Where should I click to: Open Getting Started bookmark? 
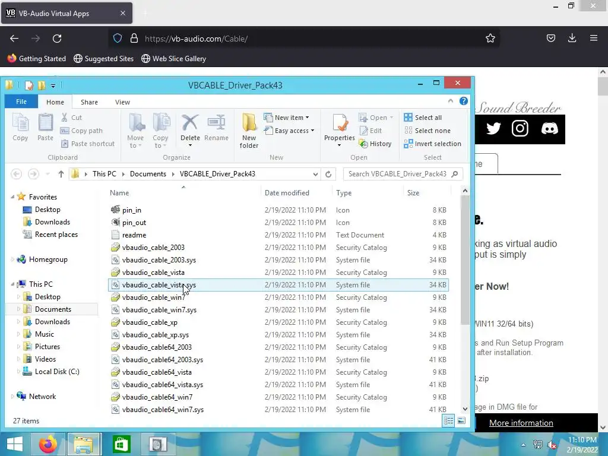tap(37, 59)
